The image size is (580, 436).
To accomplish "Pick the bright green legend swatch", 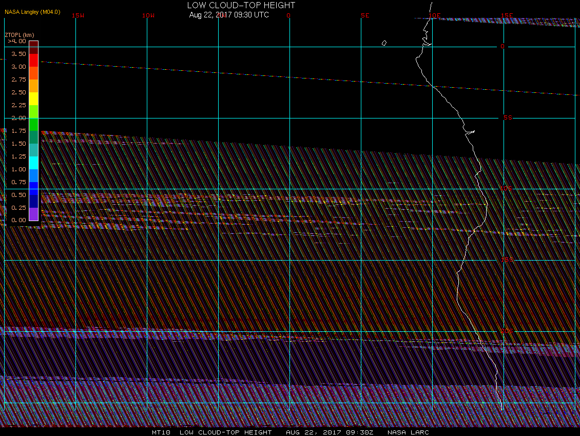I will (34, 124).
